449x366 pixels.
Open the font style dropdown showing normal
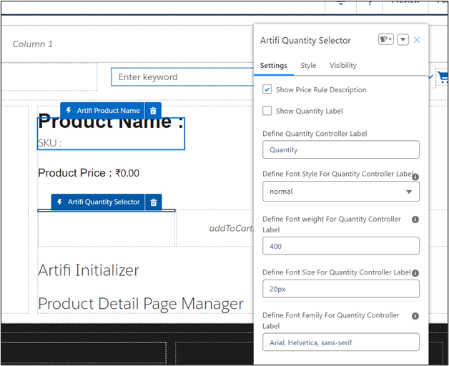click(341, 192)
